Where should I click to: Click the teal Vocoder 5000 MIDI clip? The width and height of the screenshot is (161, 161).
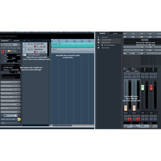[73, 45]
